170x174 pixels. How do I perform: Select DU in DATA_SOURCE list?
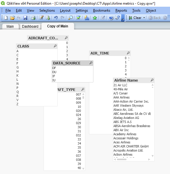pos(73,72)
